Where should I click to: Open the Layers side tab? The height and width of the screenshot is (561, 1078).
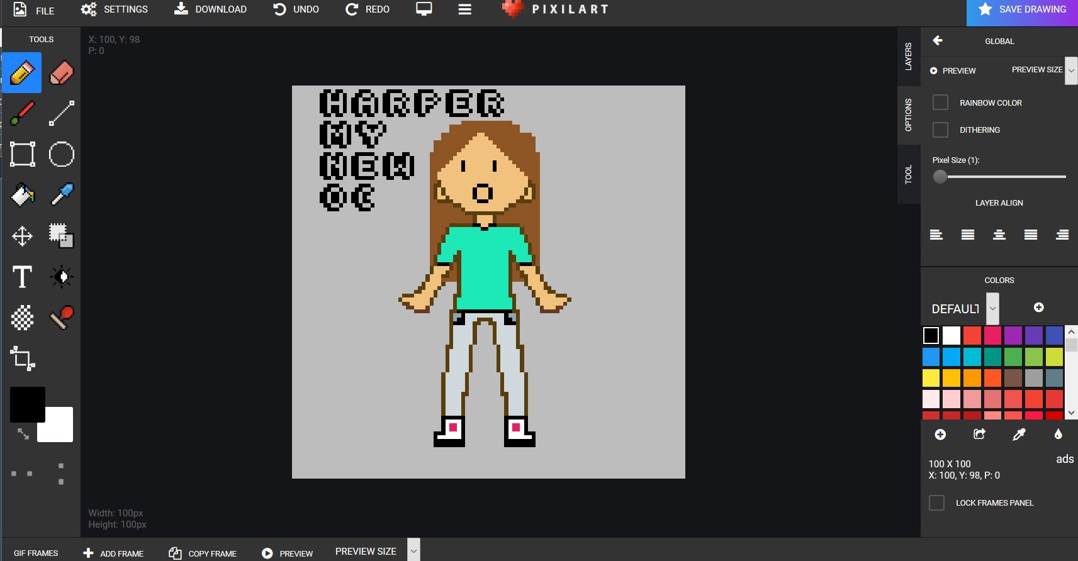908,56
